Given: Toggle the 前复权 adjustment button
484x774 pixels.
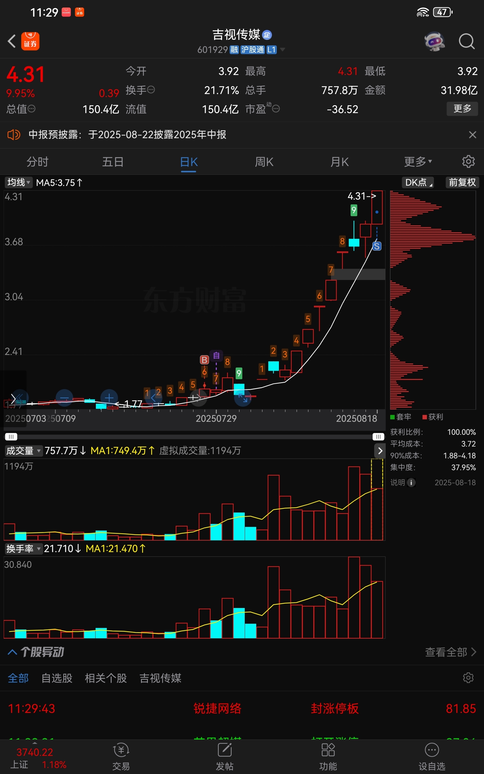Looking at the screenshot, I should coord(462,183).
